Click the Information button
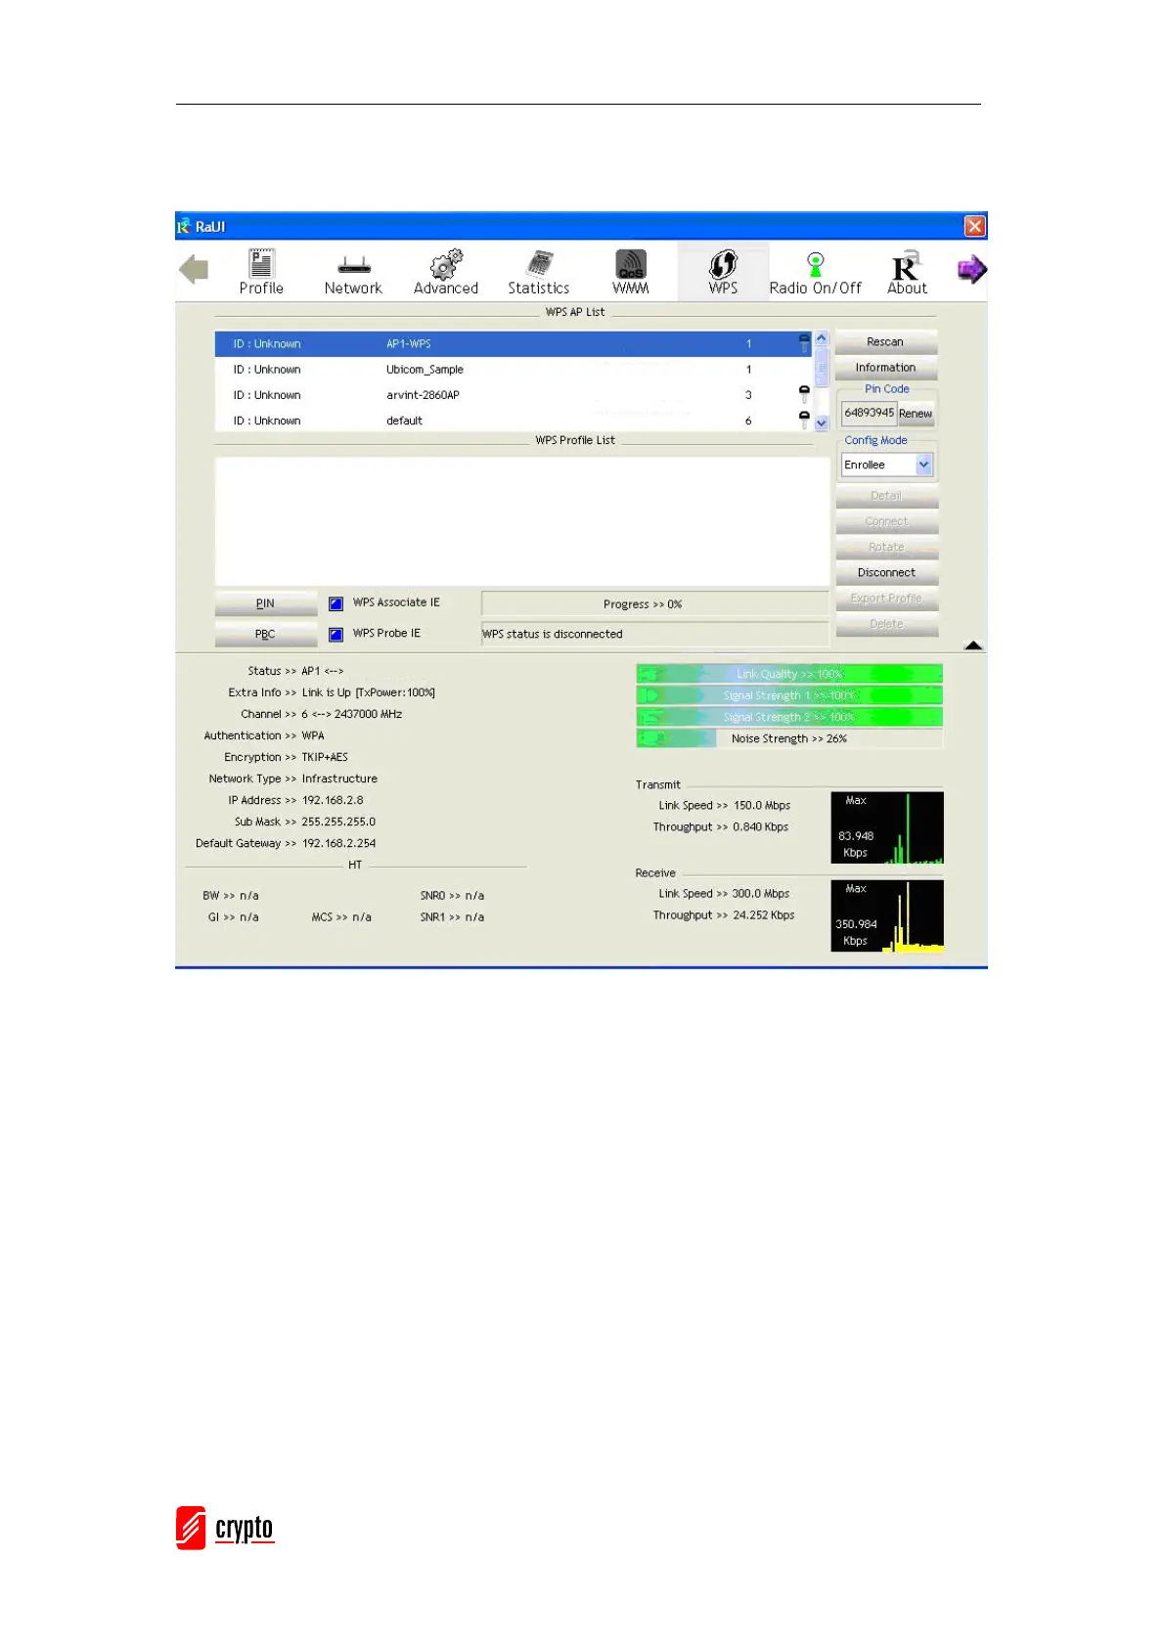The width and height of the screenshot is (1164, 1647). (x=885, y=368)
